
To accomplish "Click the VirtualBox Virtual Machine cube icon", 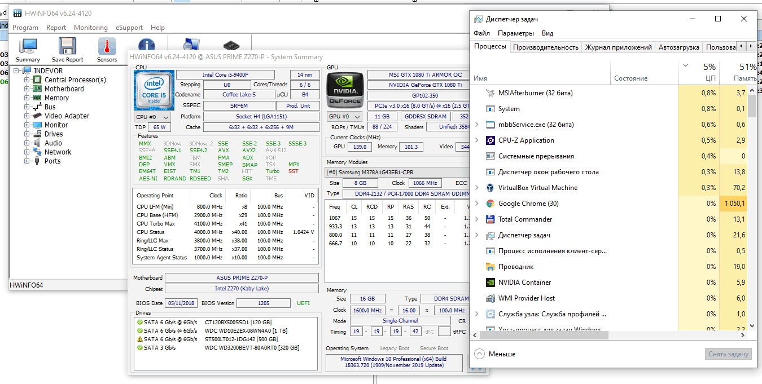I will [x=490, y=188].
